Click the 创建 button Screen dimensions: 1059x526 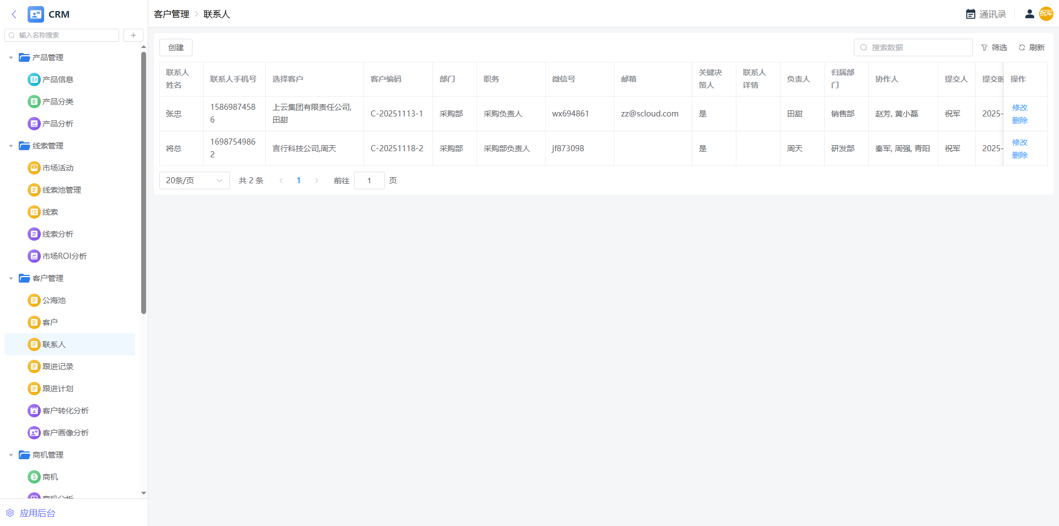[176, 47]
